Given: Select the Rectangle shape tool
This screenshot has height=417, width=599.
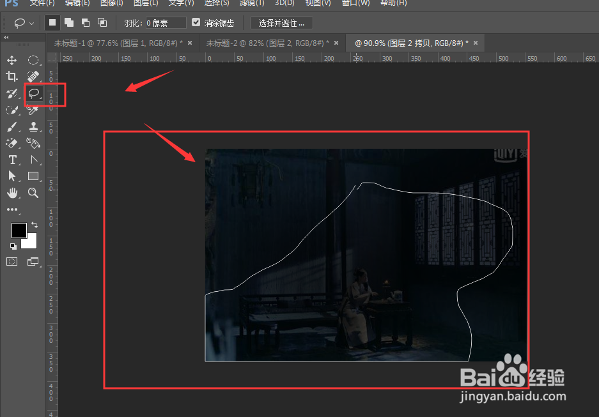Looking at the screenshot, I should 33,176.
